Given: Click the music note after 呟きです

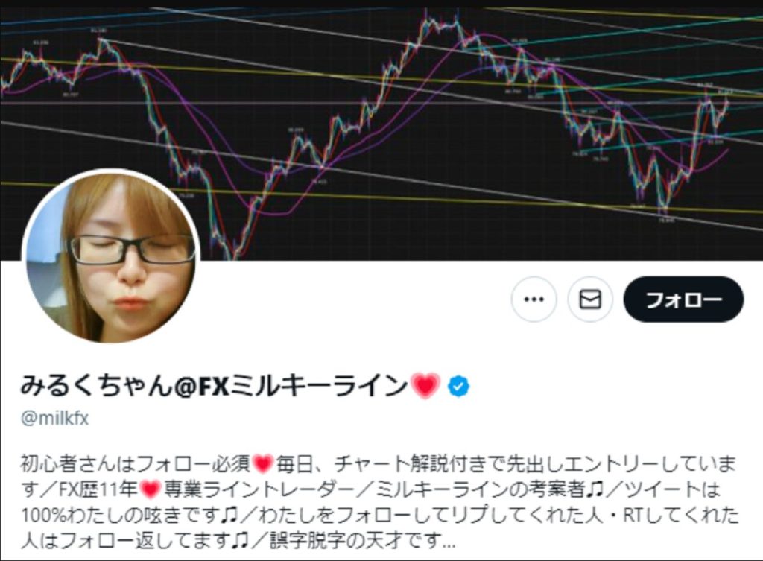Looking at the screenshot, I should click(228, 515).
